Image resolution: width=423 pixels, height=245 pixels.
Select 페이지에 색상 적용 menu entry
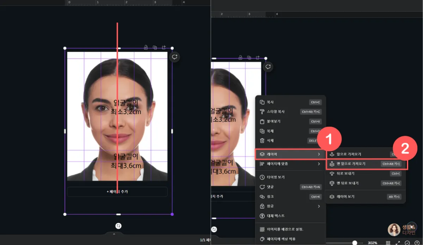(290, 239)
